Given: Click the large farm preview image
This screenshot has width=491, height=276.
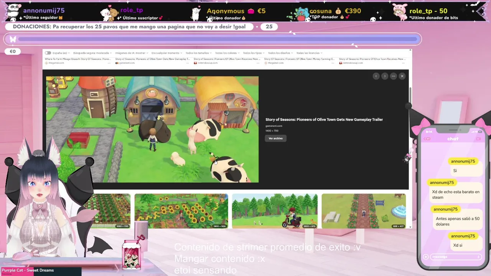Looking at the screenshot, I should [152, 129].
